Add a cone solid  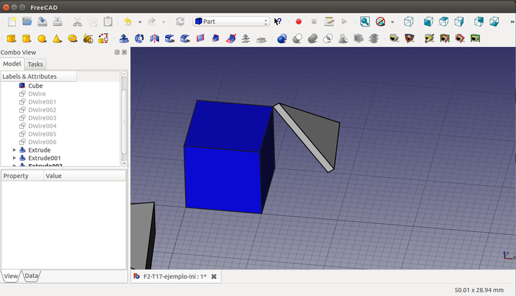[x=57, y=39]
